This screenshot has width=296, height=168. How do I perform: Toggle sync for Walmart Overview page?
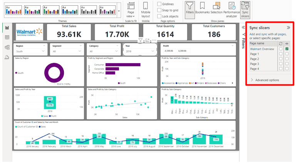tap(281, 49)
